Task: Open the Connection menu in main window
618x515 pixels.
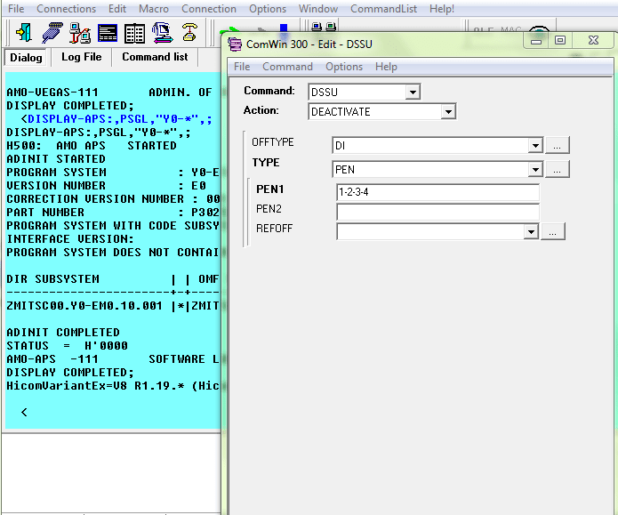Action: coord(209,9)
